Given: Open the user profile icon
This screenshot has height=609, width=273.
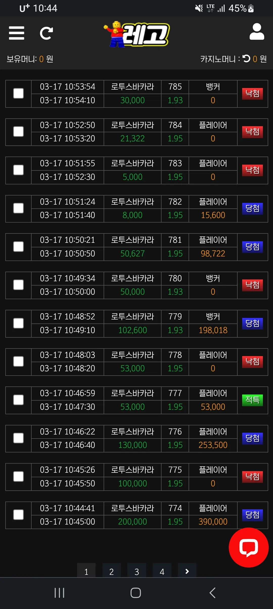Looking at the screenshot, I should tap(257, 32).
